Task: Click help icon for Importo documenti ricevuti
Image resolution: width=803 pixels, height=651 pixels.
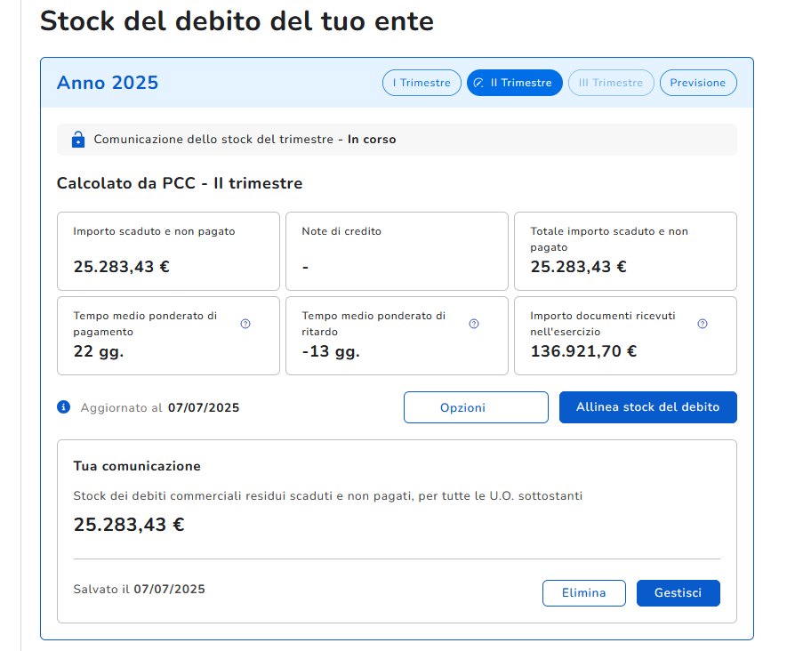Action: click(703, 324)
